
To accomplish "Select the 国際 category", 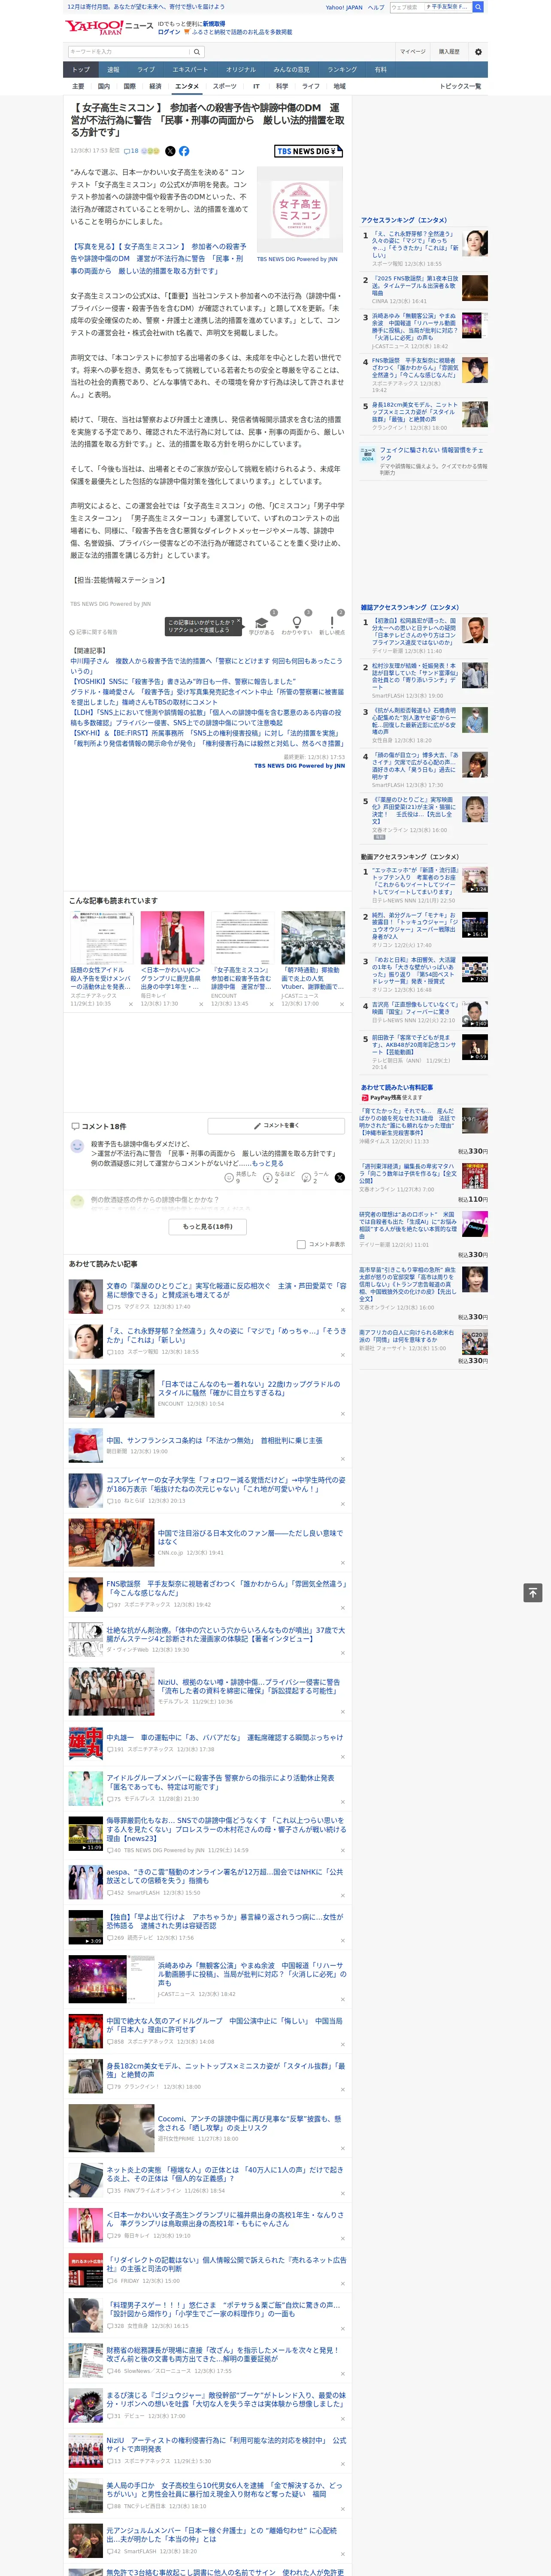I will click(130, 86).
